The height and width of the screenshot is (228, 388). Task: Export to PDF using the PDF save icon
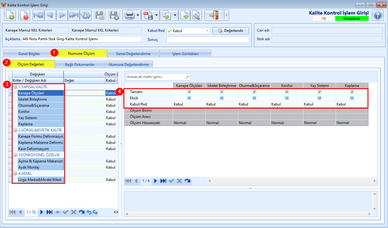(x=148, y=15)
